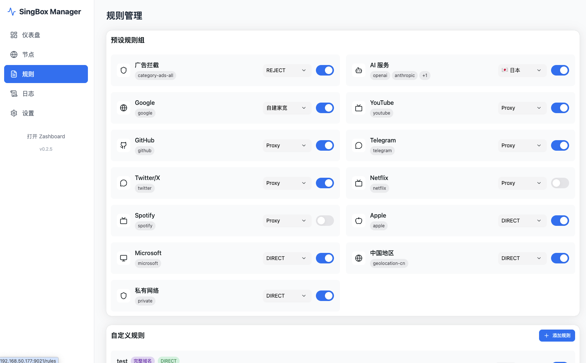Open the 日本 dropdown for AI 服务
Screen dimensions: 586x363
[x=523, y=70]
